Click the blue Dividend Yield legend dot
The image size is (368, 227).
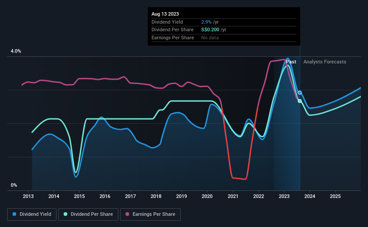(x=14, y=214)
